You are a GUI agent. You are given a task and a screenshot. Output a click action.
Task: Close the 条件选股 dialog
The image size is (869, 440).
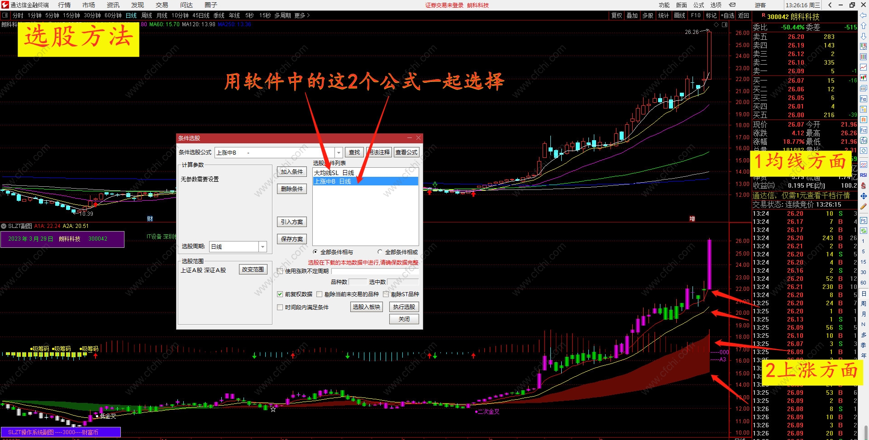418,138
